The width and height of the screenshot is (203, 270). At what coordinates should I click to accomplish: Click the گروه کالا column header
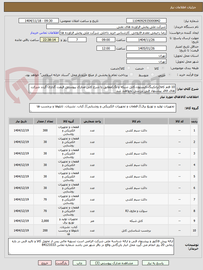69,121
